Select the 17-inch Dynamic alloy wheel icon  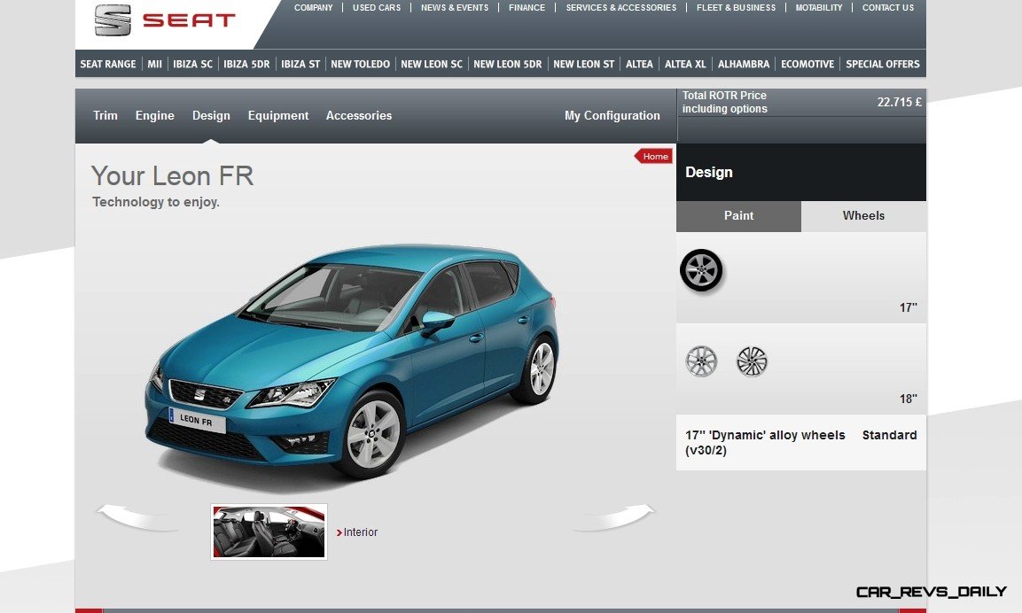[x=701, y=270]
